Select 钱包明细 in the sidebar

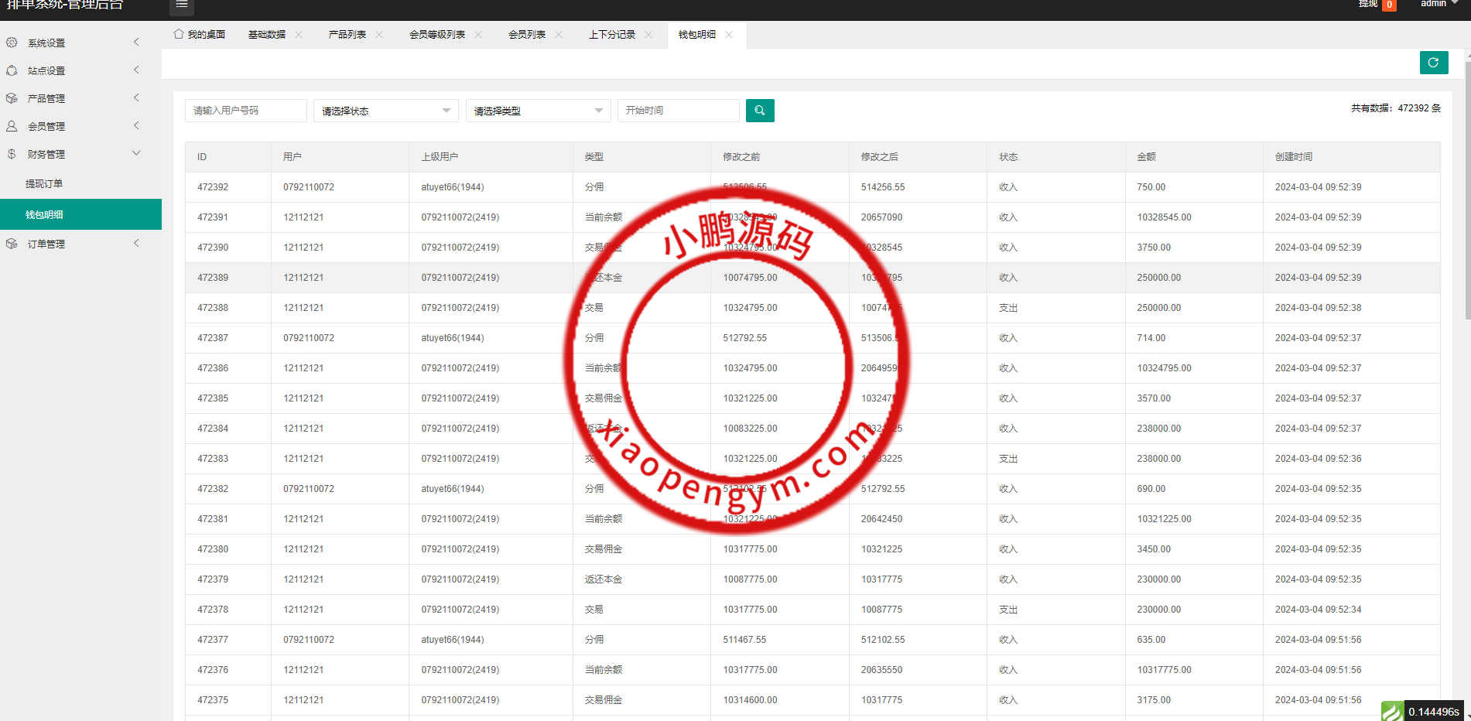point(44,214)
